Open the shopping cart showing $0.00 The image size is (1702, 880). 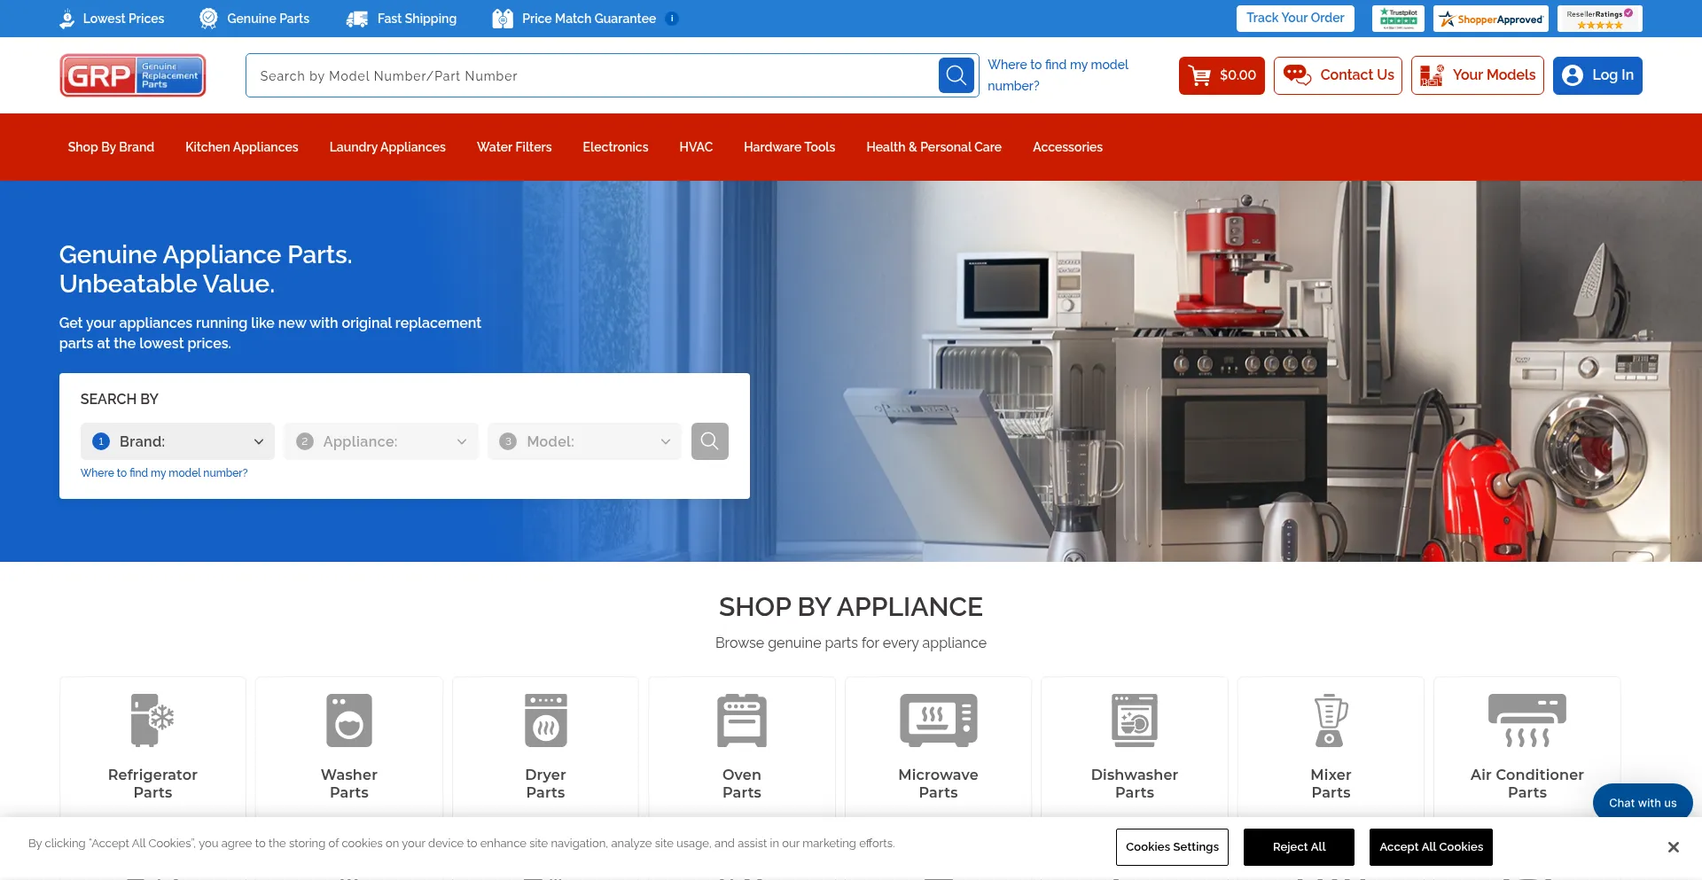click(x=1221, y=75)
